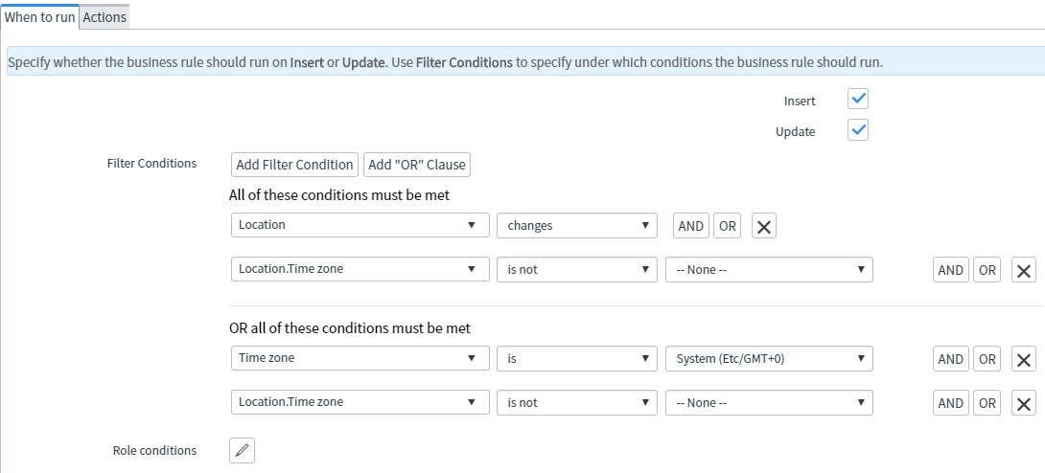Select the When to run tab
The image size is (1045, 473).
[x=40, y=17]
